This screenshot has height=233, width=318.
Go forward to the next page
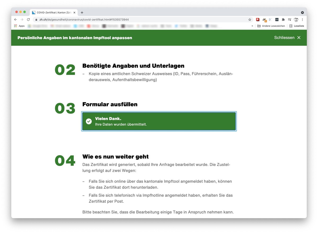pos(22,20)
